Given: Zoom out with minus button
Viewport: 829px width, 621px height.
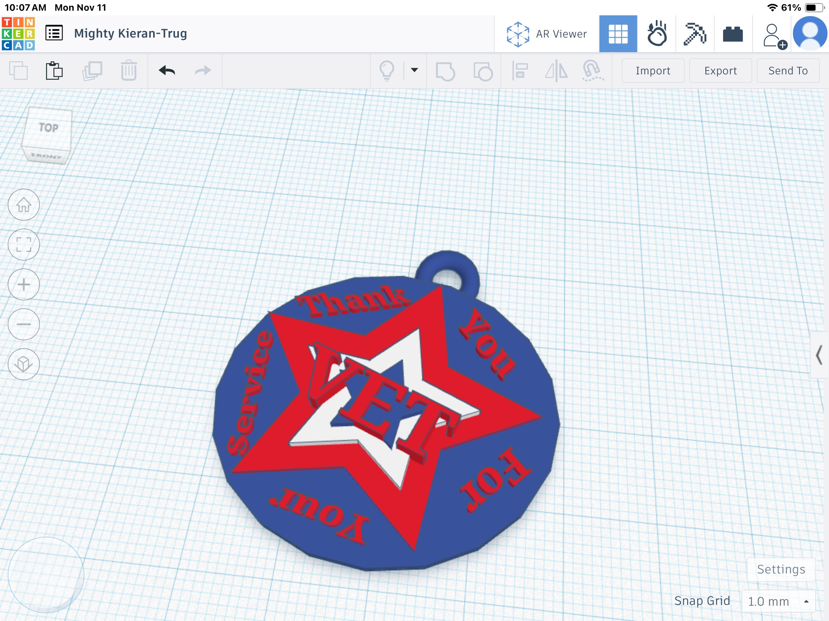Looking at the screenshot, I should pos(24,324).
